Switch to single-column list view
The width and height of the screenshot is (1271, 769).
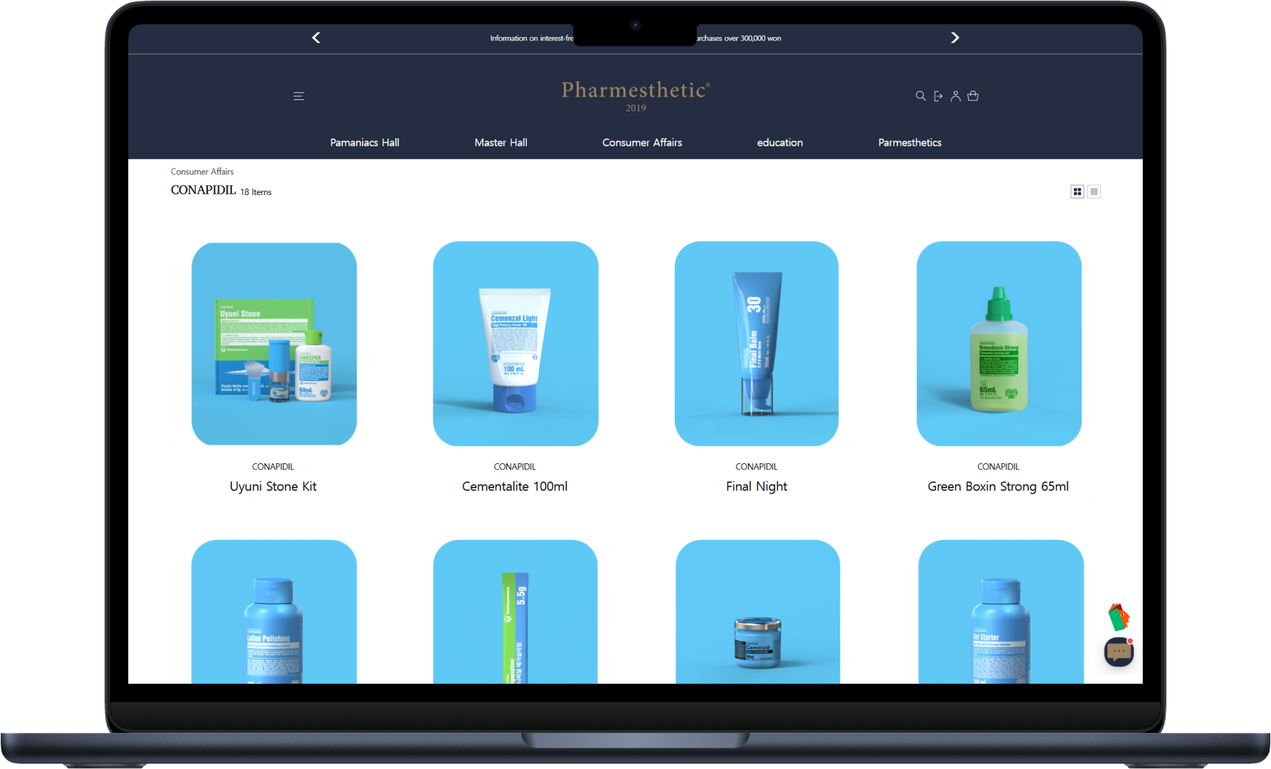[1094, 192]
